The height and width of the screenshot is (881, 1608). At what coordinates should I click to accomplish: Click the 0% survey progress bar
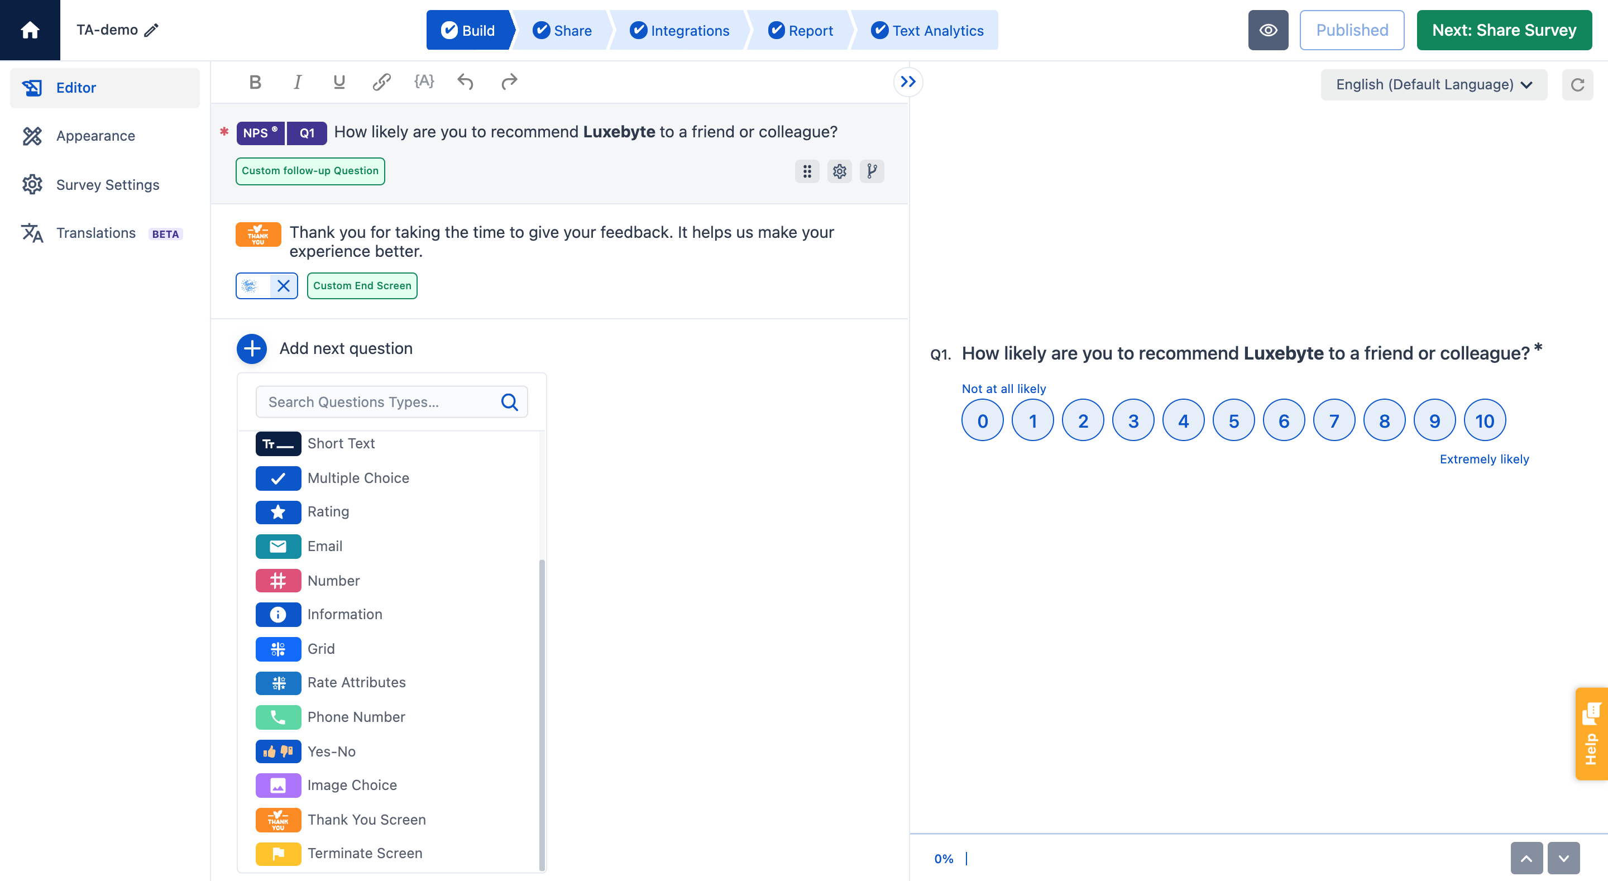pyautogui.click(x=943, y=859)
